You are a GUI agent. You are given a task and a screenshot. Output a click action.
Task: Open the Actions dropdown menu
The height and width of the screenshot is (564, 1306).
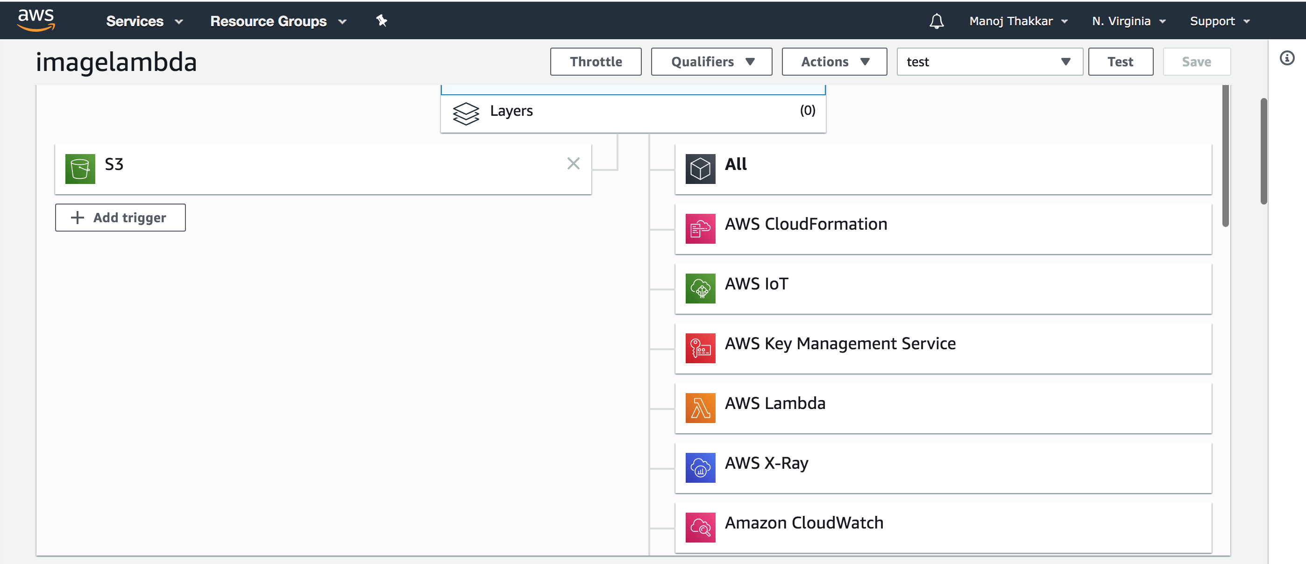coord(834,62)
